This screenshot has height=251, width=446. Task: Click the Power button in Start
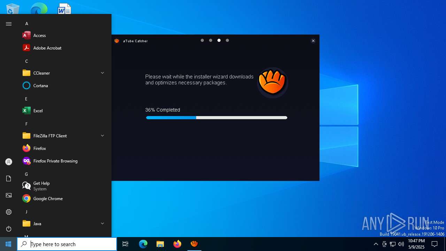[9, 229]
